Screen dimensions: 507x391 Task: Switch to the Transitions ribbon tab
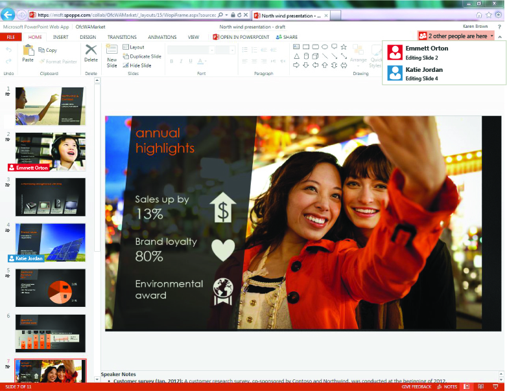point(122,37)
